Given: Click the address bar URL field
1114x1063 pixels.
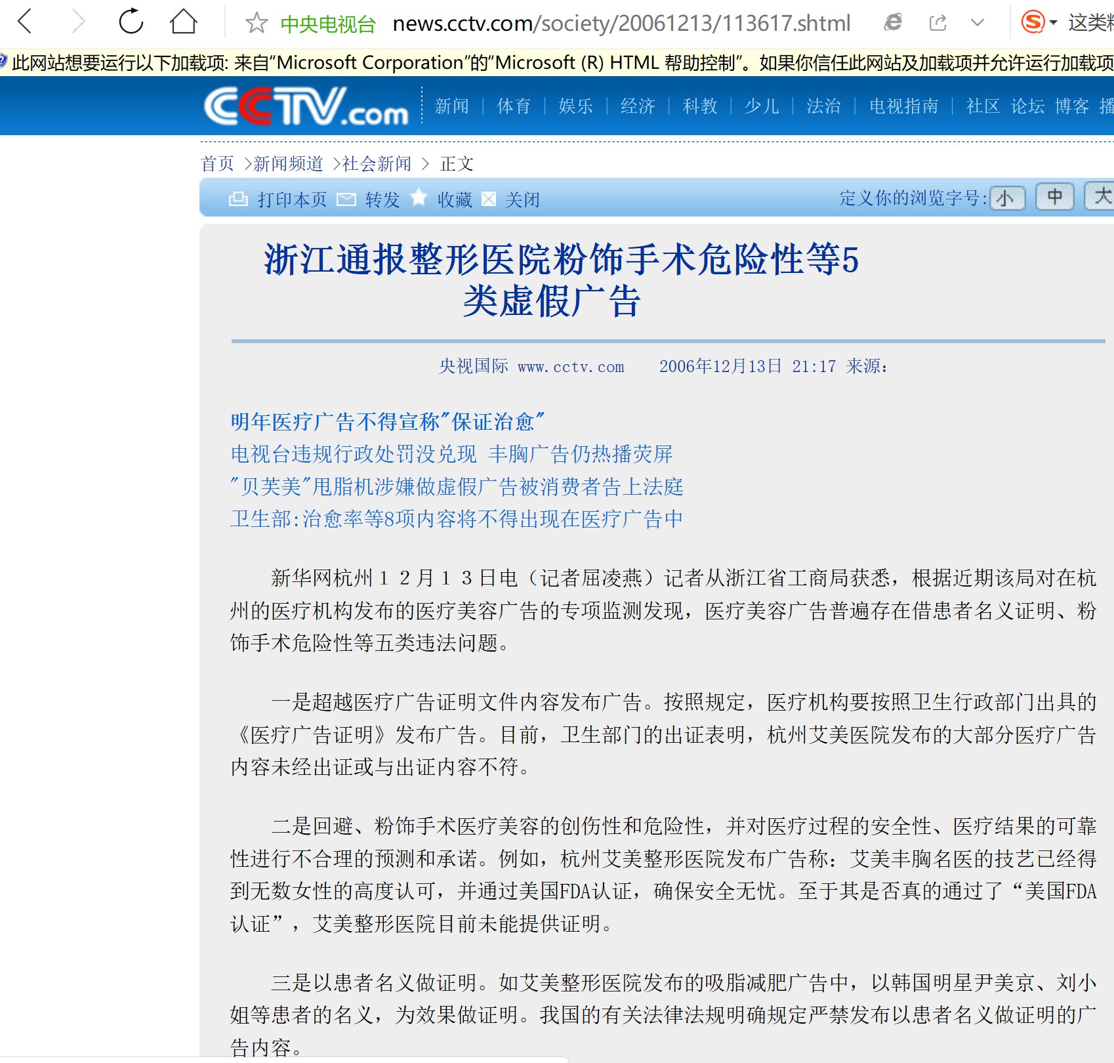Looking at the screenshot, I should (x=621, y=24).
